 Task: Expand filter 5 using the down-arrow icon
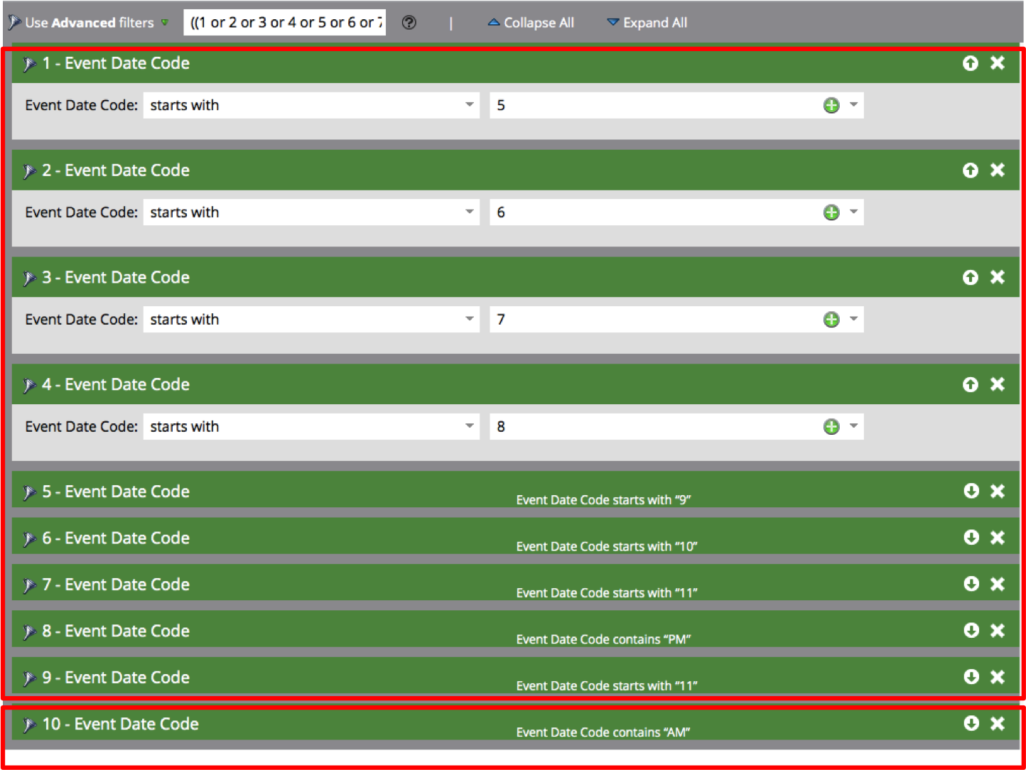tap(971, 491)
